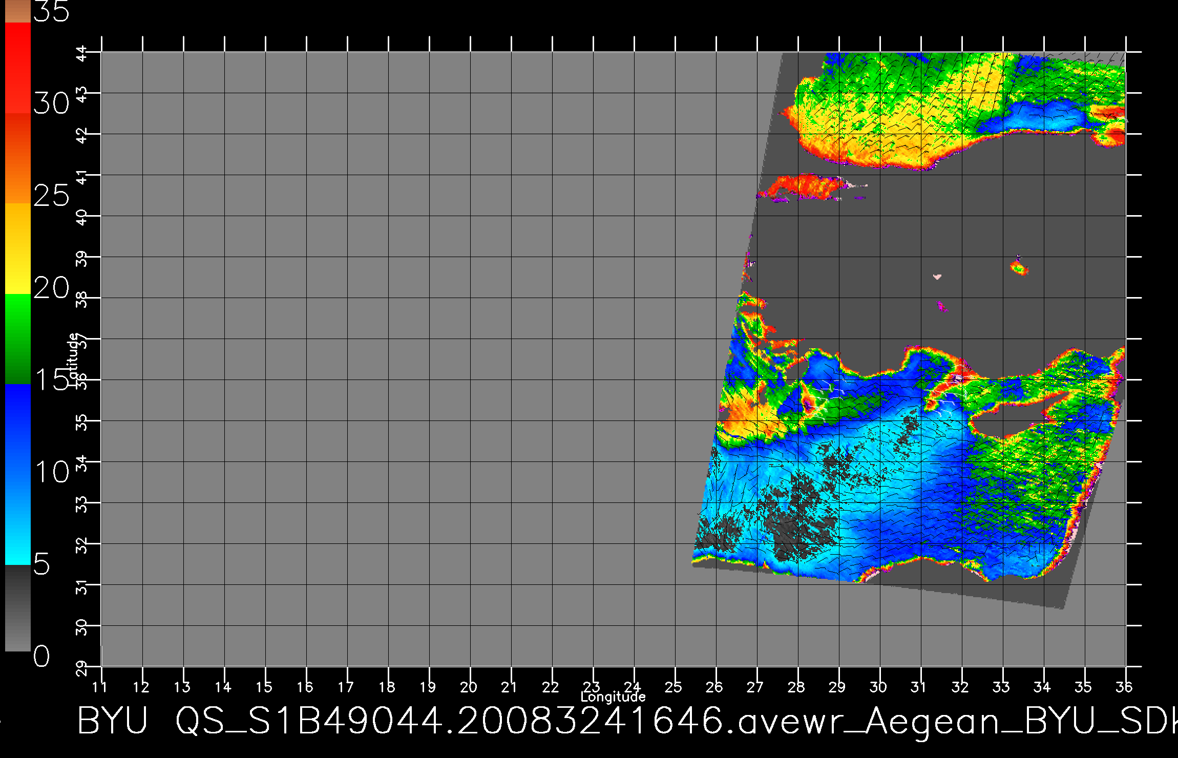Click the color scale value 25

tap(51, 195)
